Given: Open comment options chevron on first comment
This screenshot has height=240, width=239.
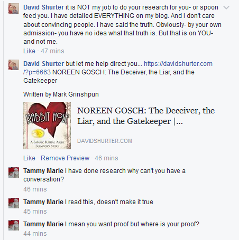Looking at the screenshot, I should 226,7.
